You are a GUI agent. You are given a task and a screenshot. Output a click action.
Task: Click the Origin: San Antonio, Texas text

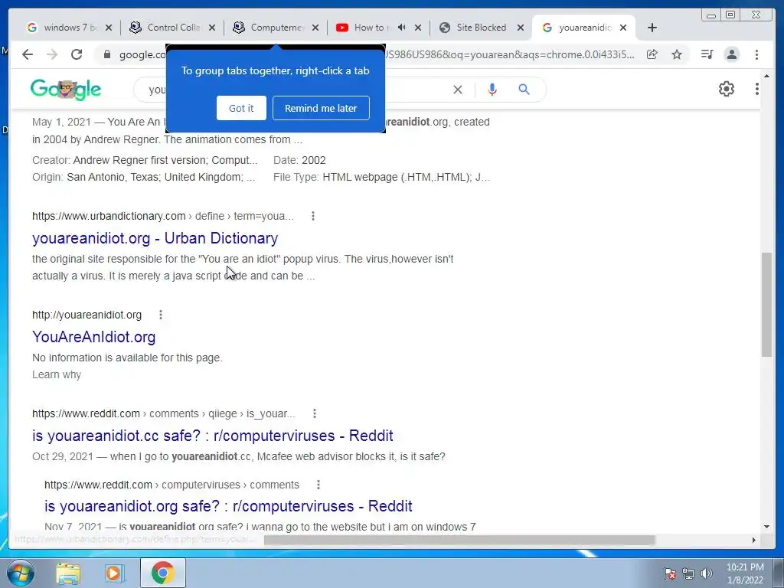(x=143, y=177)
